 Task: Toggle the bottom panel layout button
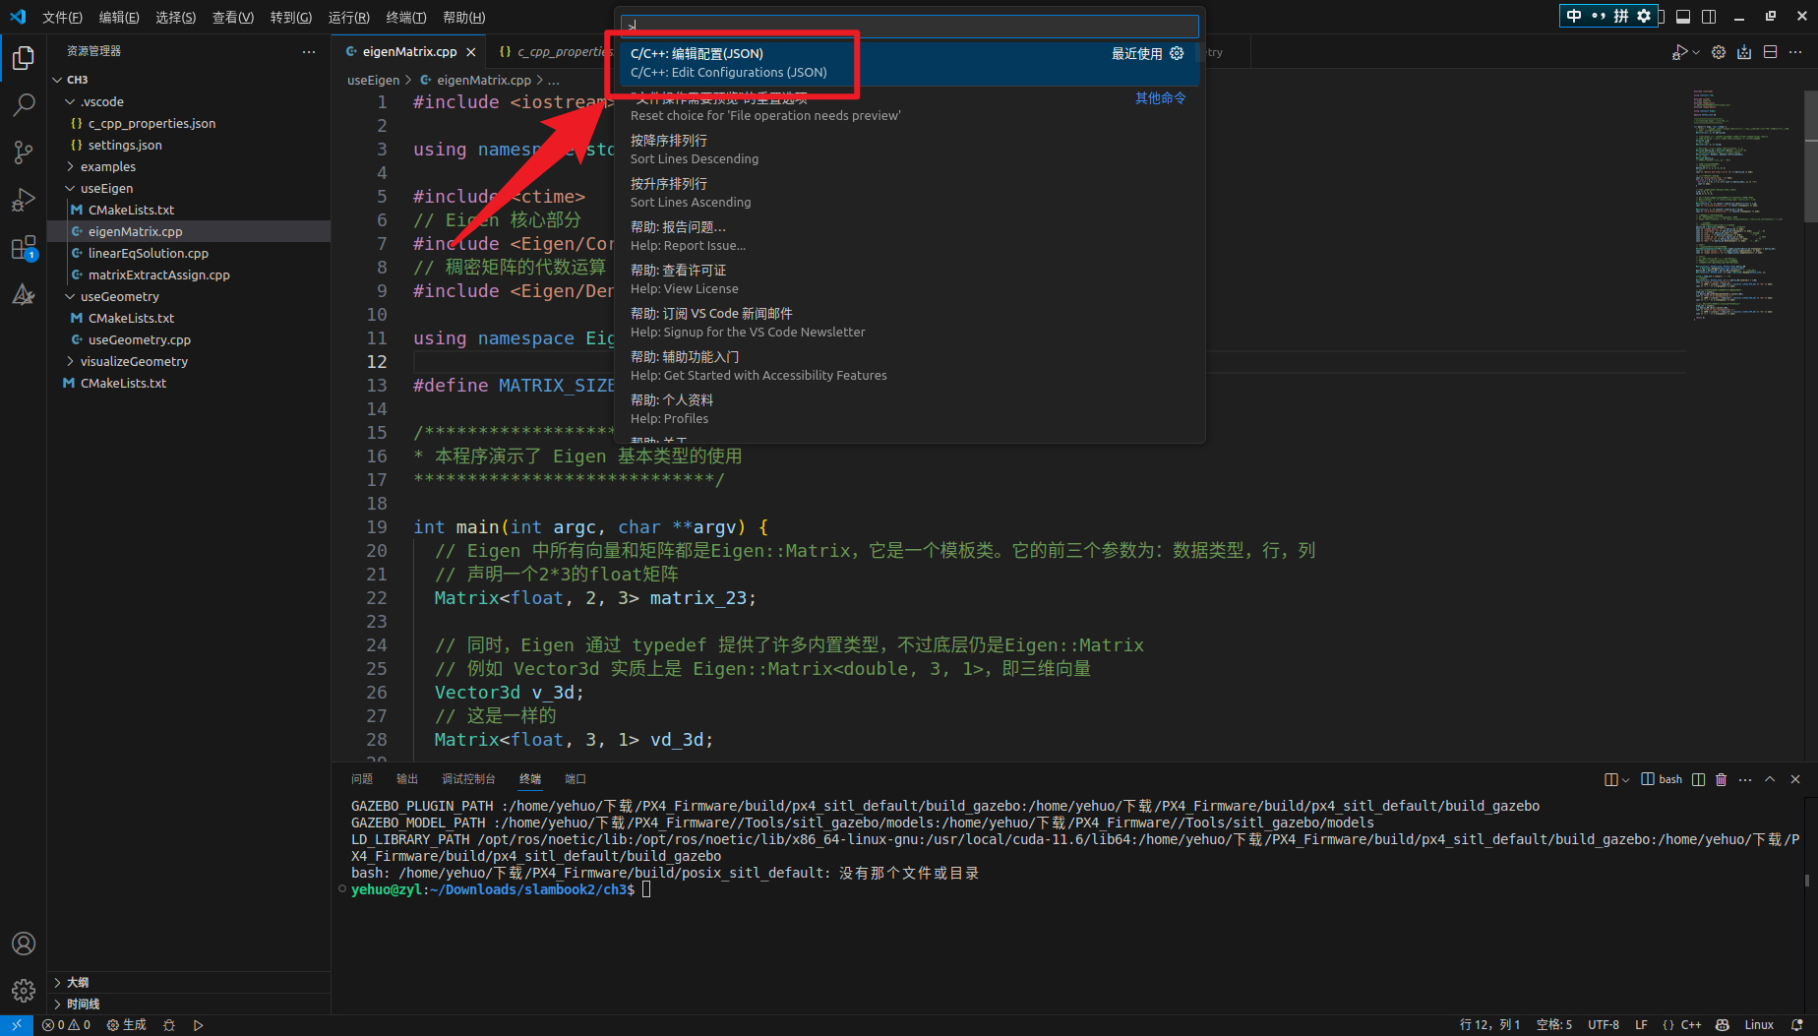click(1683, 17)
